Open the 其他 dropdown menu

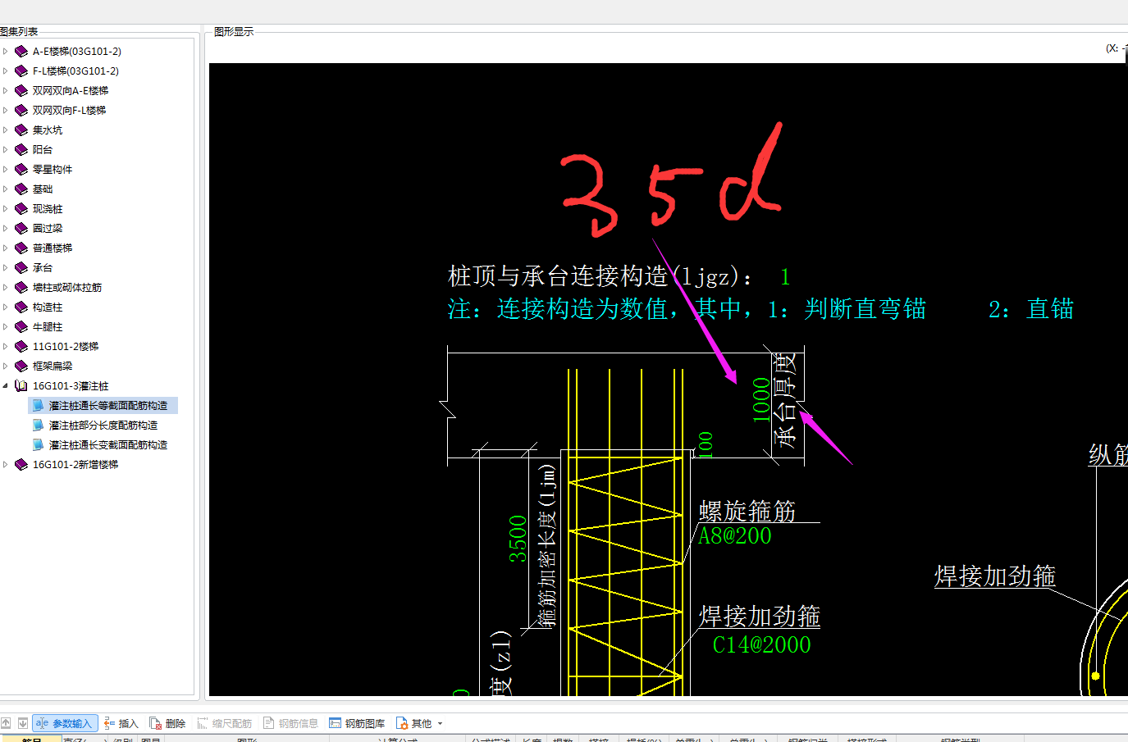[x=419, y=723]
